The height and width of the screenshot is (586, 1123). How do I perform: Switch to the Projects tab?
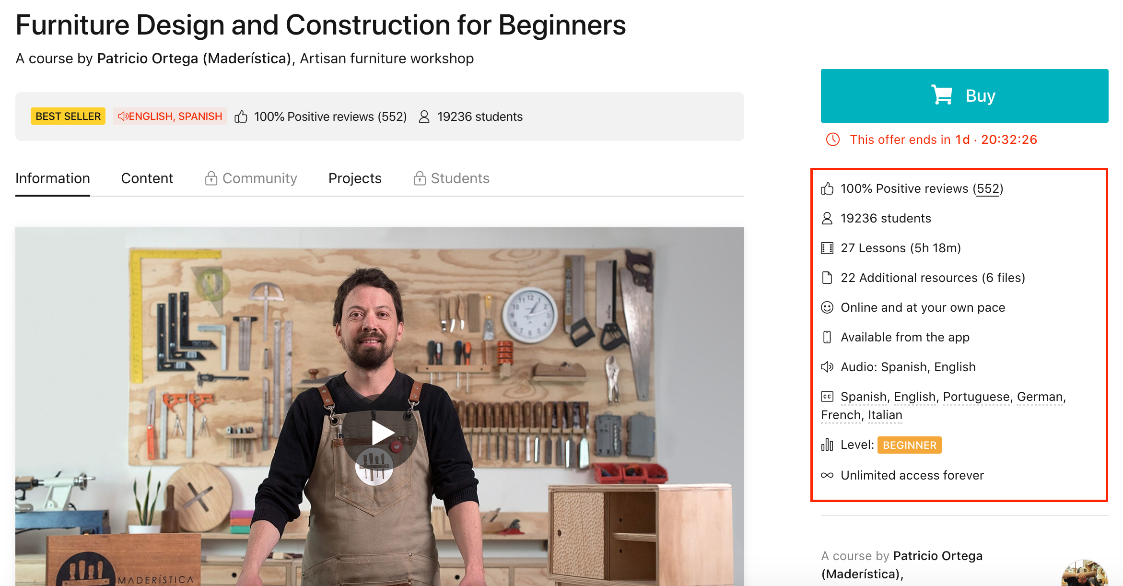[x=355, y=178]
